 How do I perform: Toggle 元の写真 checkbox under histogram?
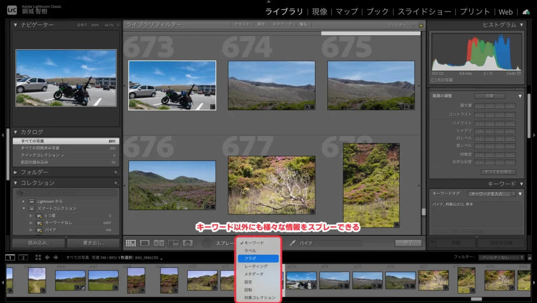(434, 80)
